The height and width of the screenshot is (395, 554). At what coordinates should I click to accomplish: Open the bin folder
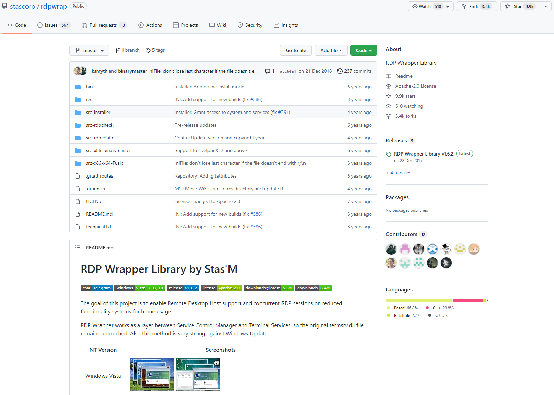[89, 87]
